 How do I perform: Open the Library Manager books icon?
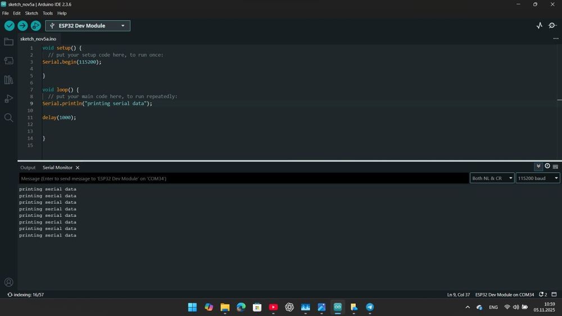tap(8, 80)
